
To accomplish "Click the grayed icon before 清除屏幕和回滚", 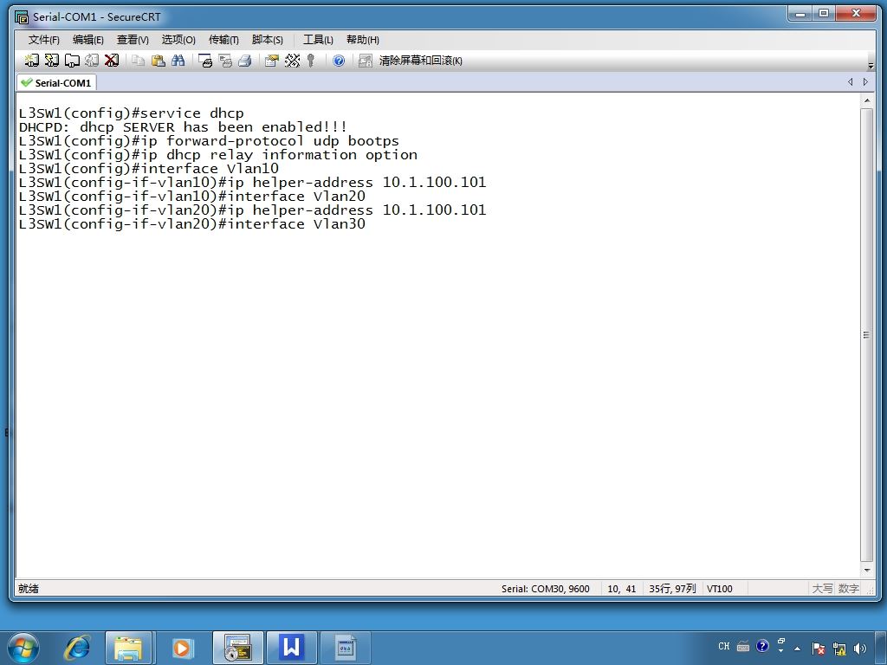I will coord(366,61).
